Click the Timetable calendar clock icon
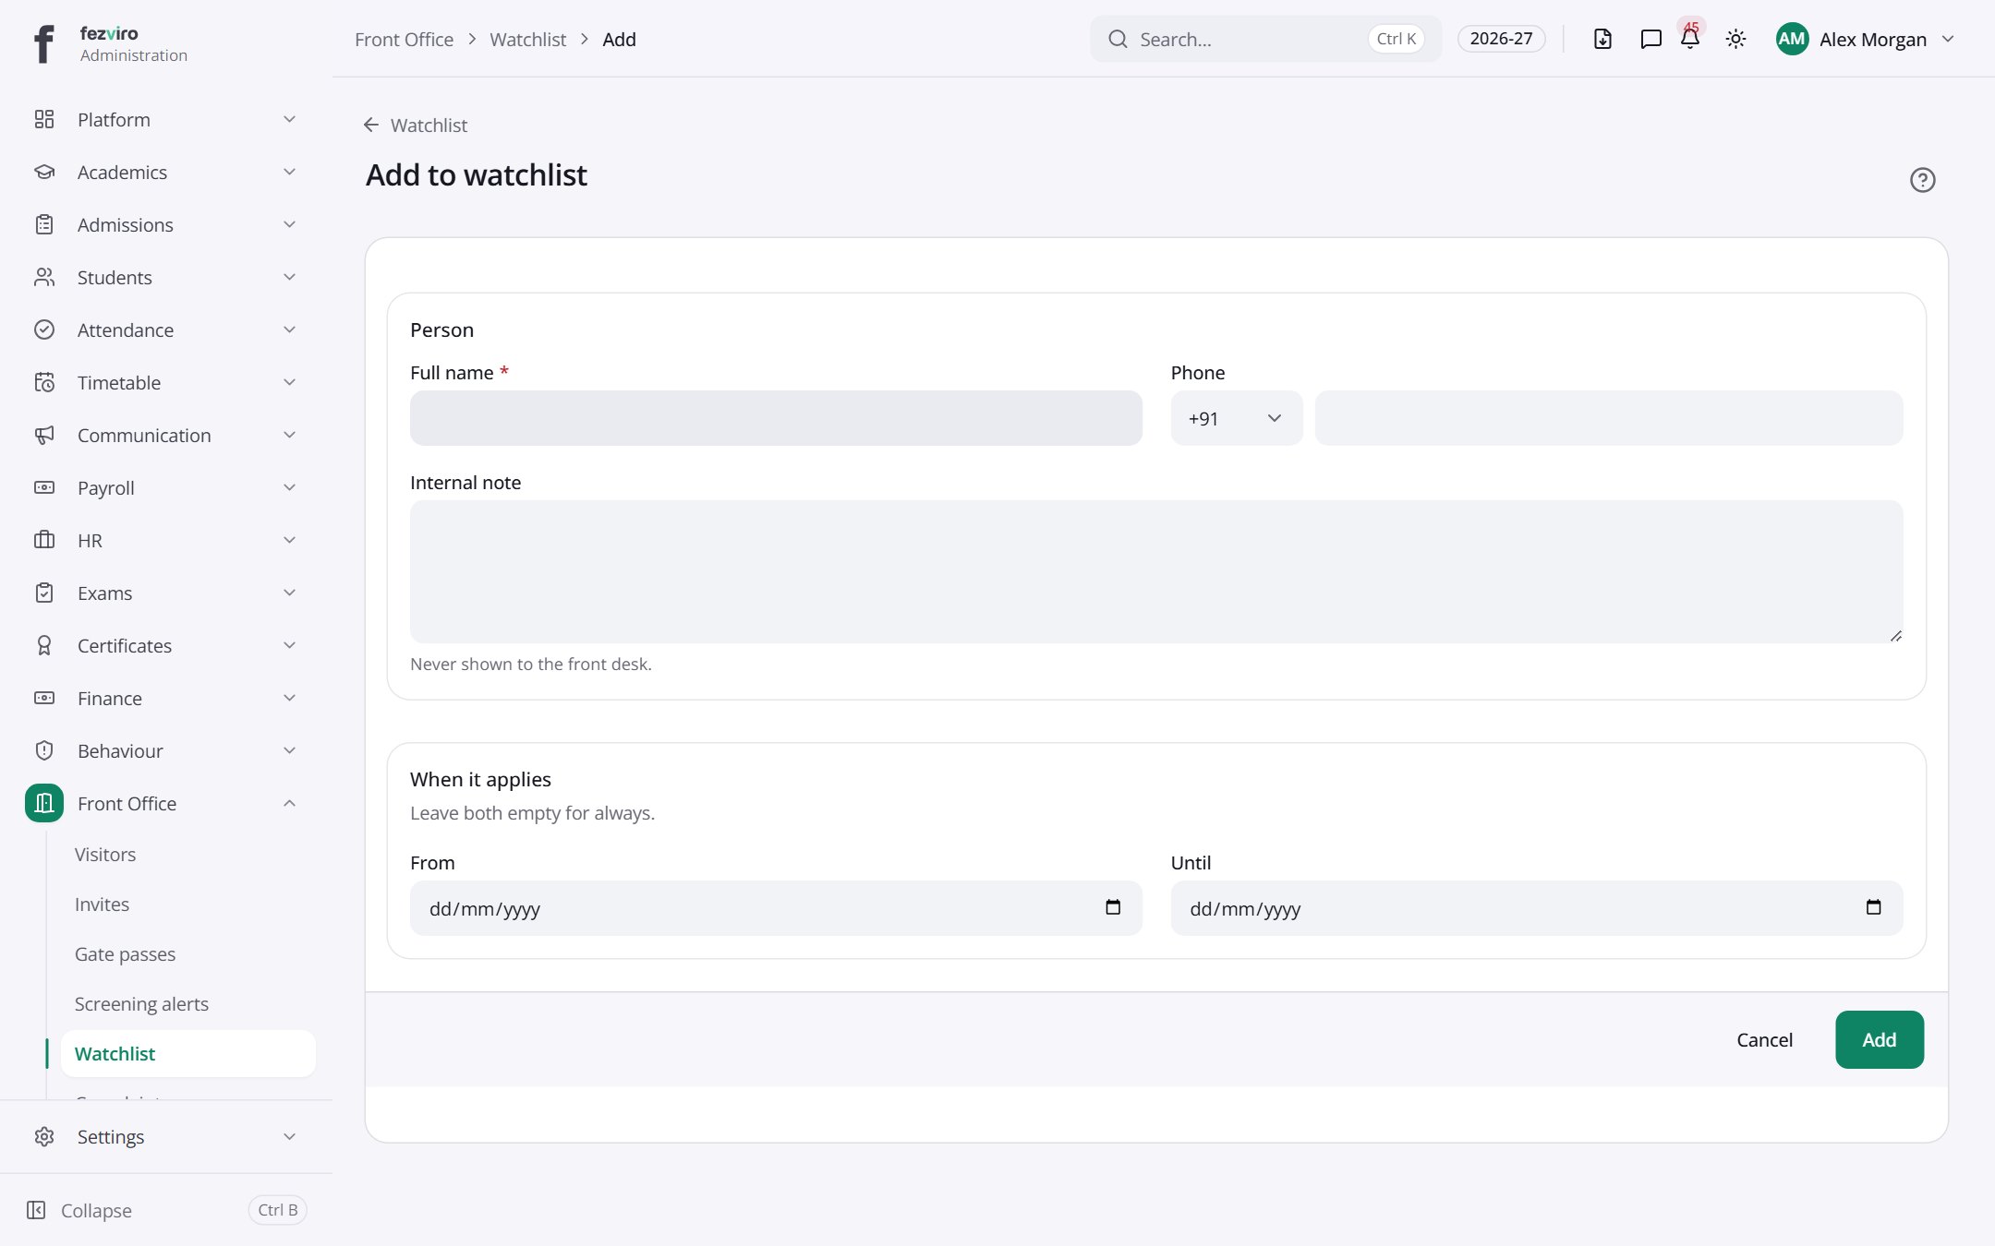The width and height of the screenshot is (1995, 1246). coord(44,382)
